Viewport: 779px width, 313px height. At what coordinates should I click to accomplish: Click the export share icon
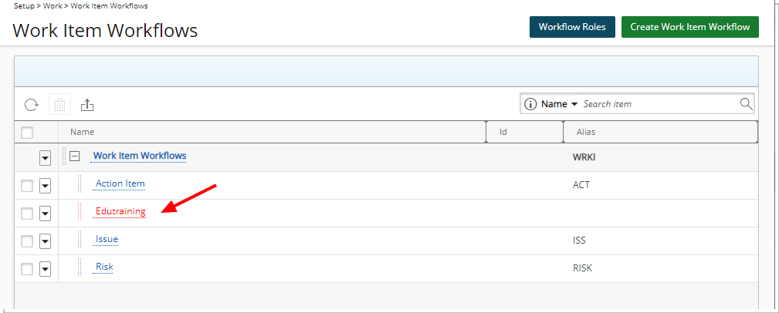[x=87, y=104]
